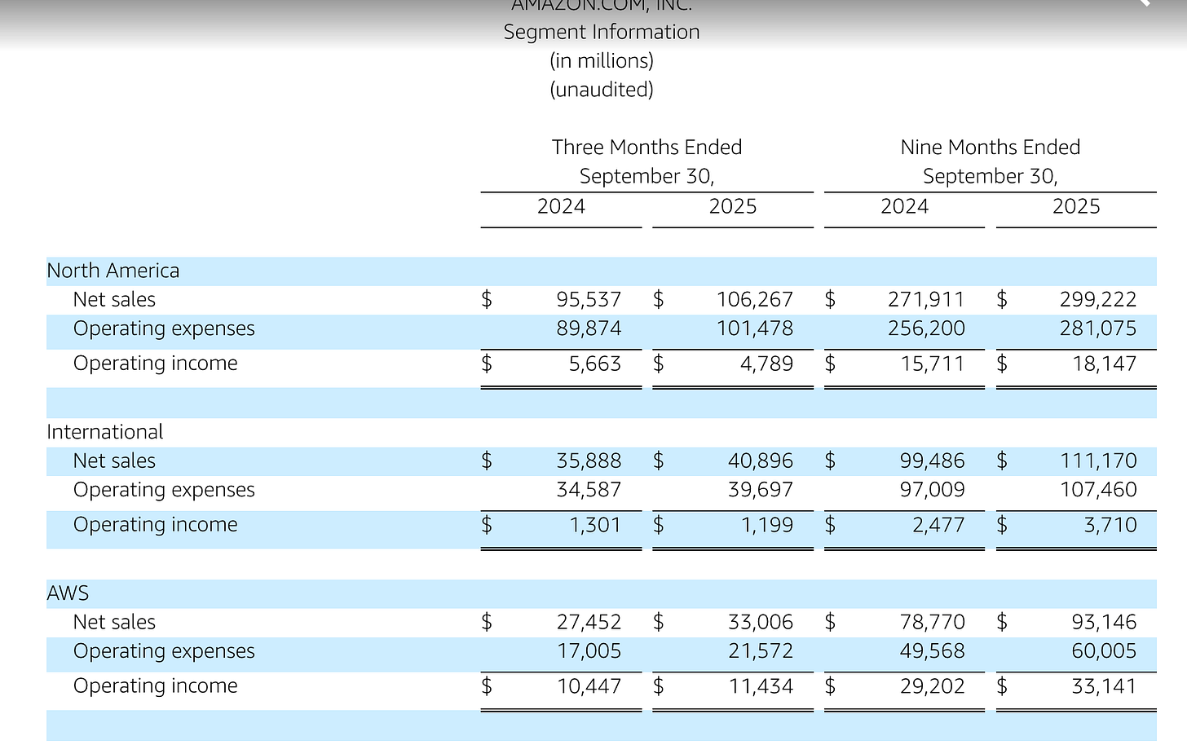
Task: Select the 29,202 value
Action: [x=933, y=686]
